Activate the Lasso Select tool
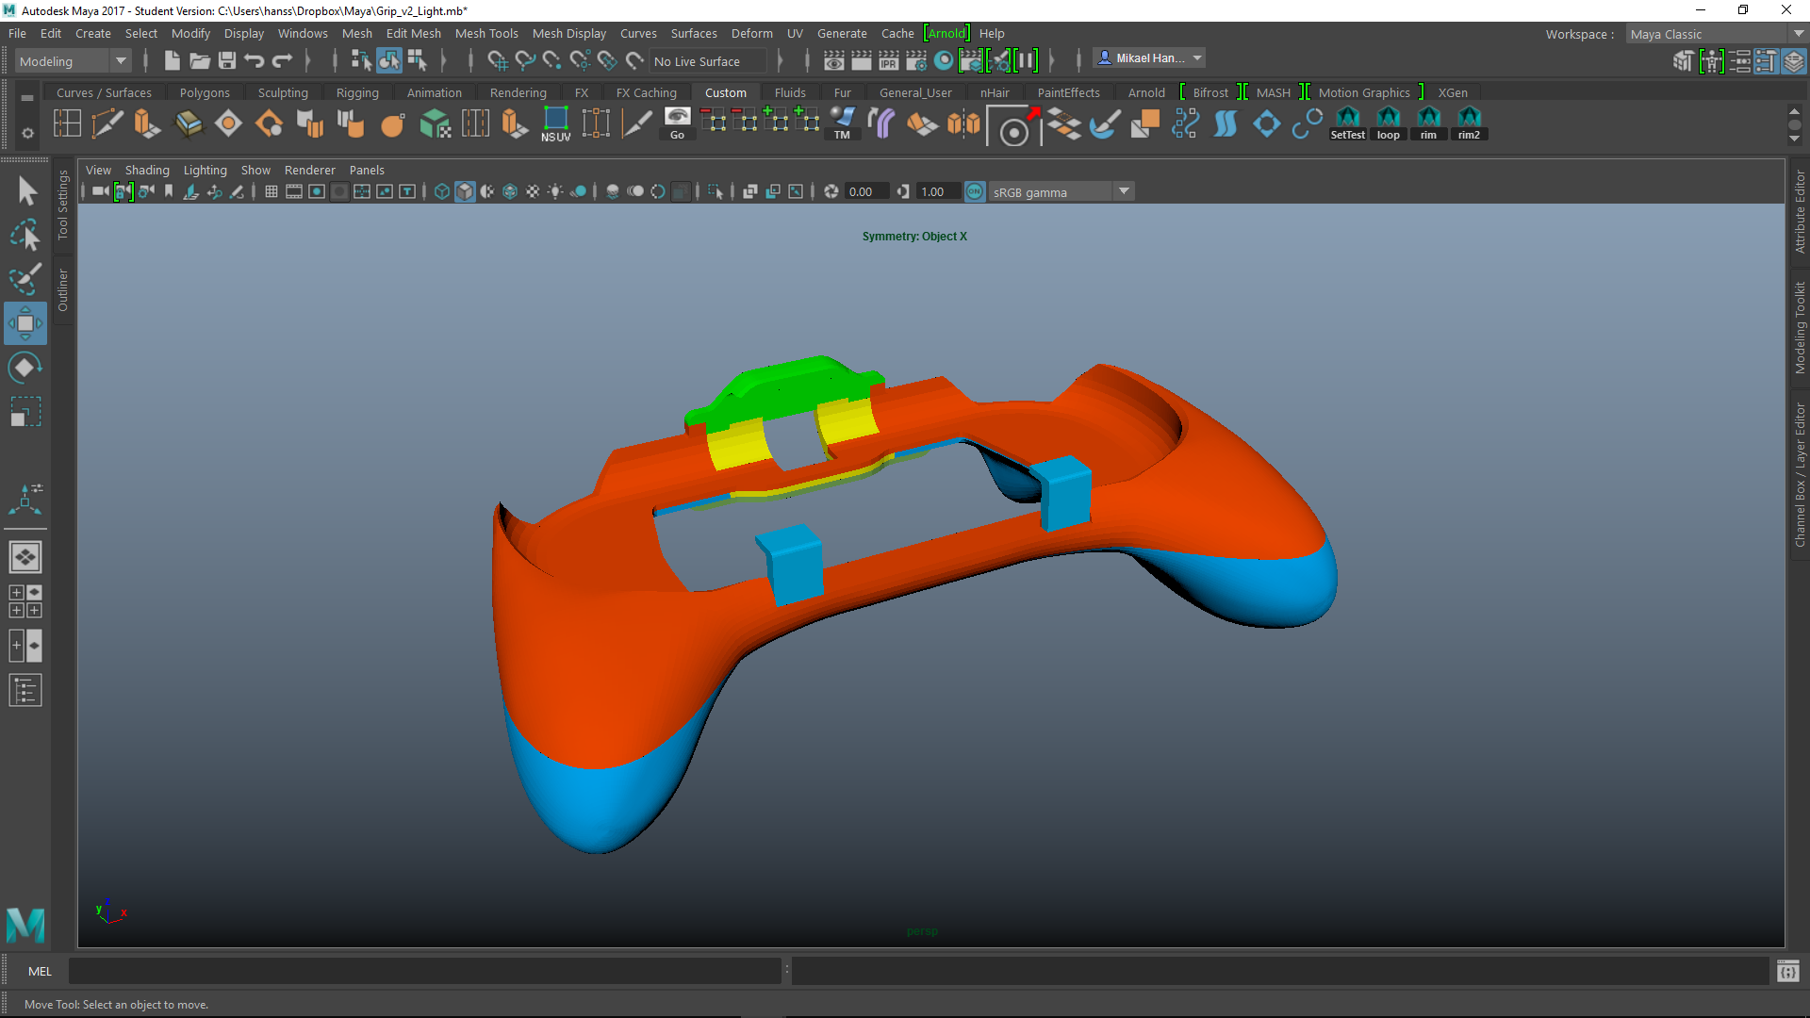 pos(26,236)
